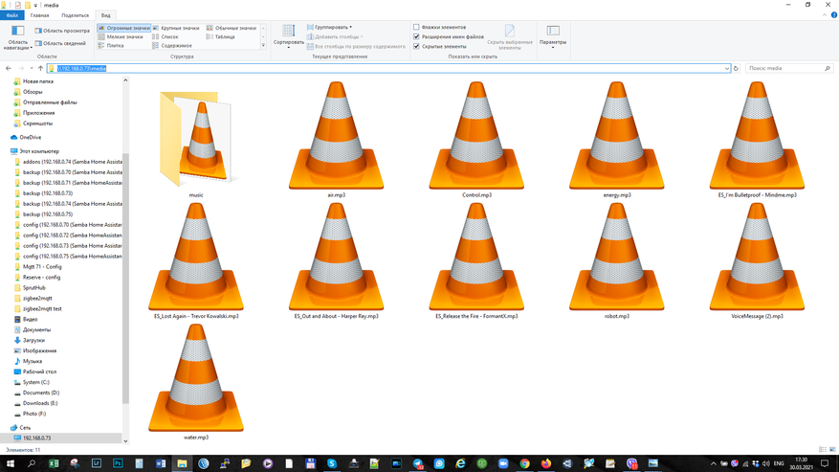Screen dimensions: 839x472
Task: Open the Область навигации pane menu
Action: tap(17, 37)
